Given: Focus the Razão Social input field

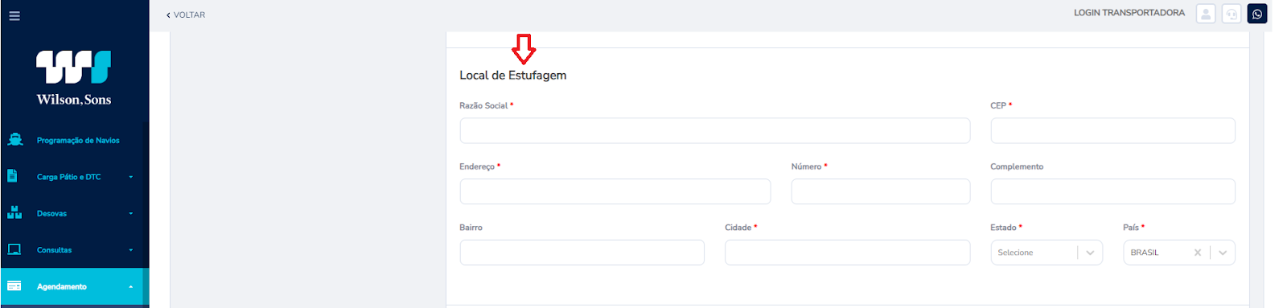Looking at the screenshot, I should click(715, 130).
